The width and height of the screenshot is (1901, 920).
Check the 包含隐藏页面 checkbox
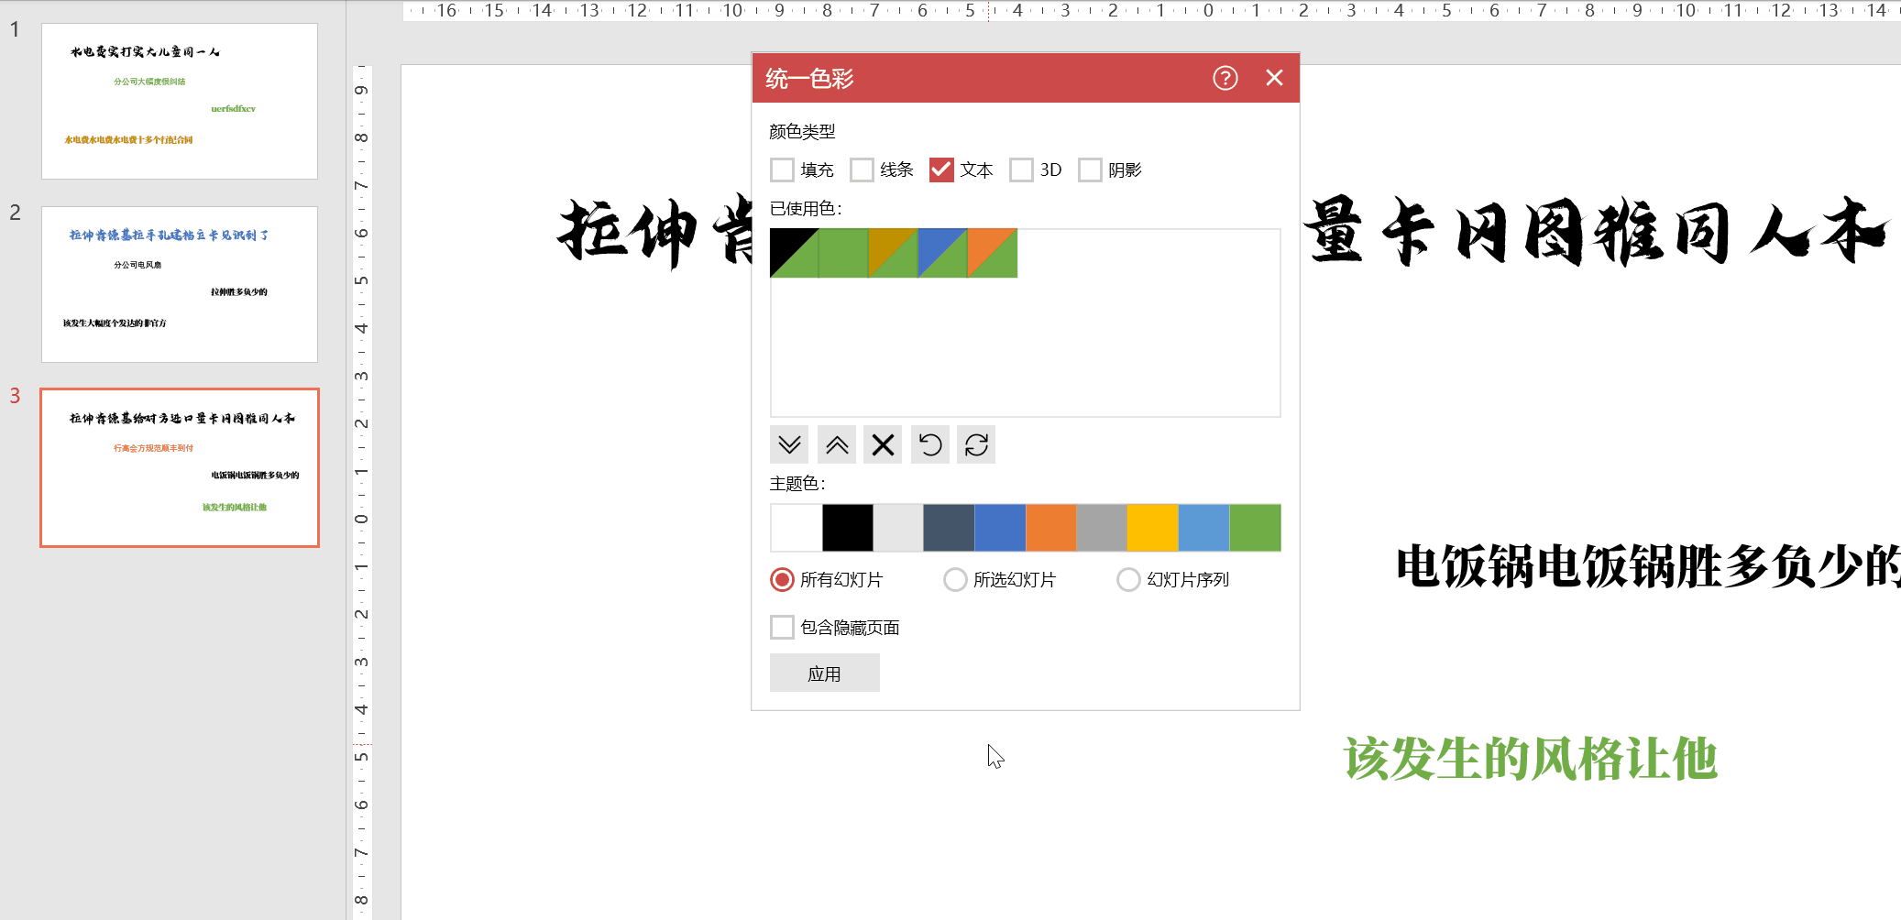[x=782, y=628]
